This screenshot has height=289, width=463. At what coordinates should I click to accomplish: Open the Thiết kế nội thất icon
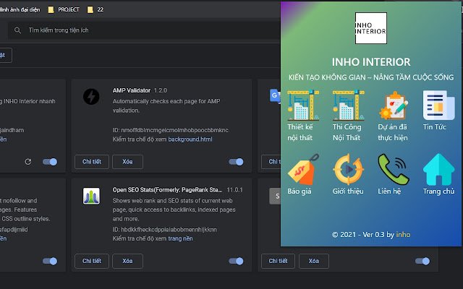303,105
